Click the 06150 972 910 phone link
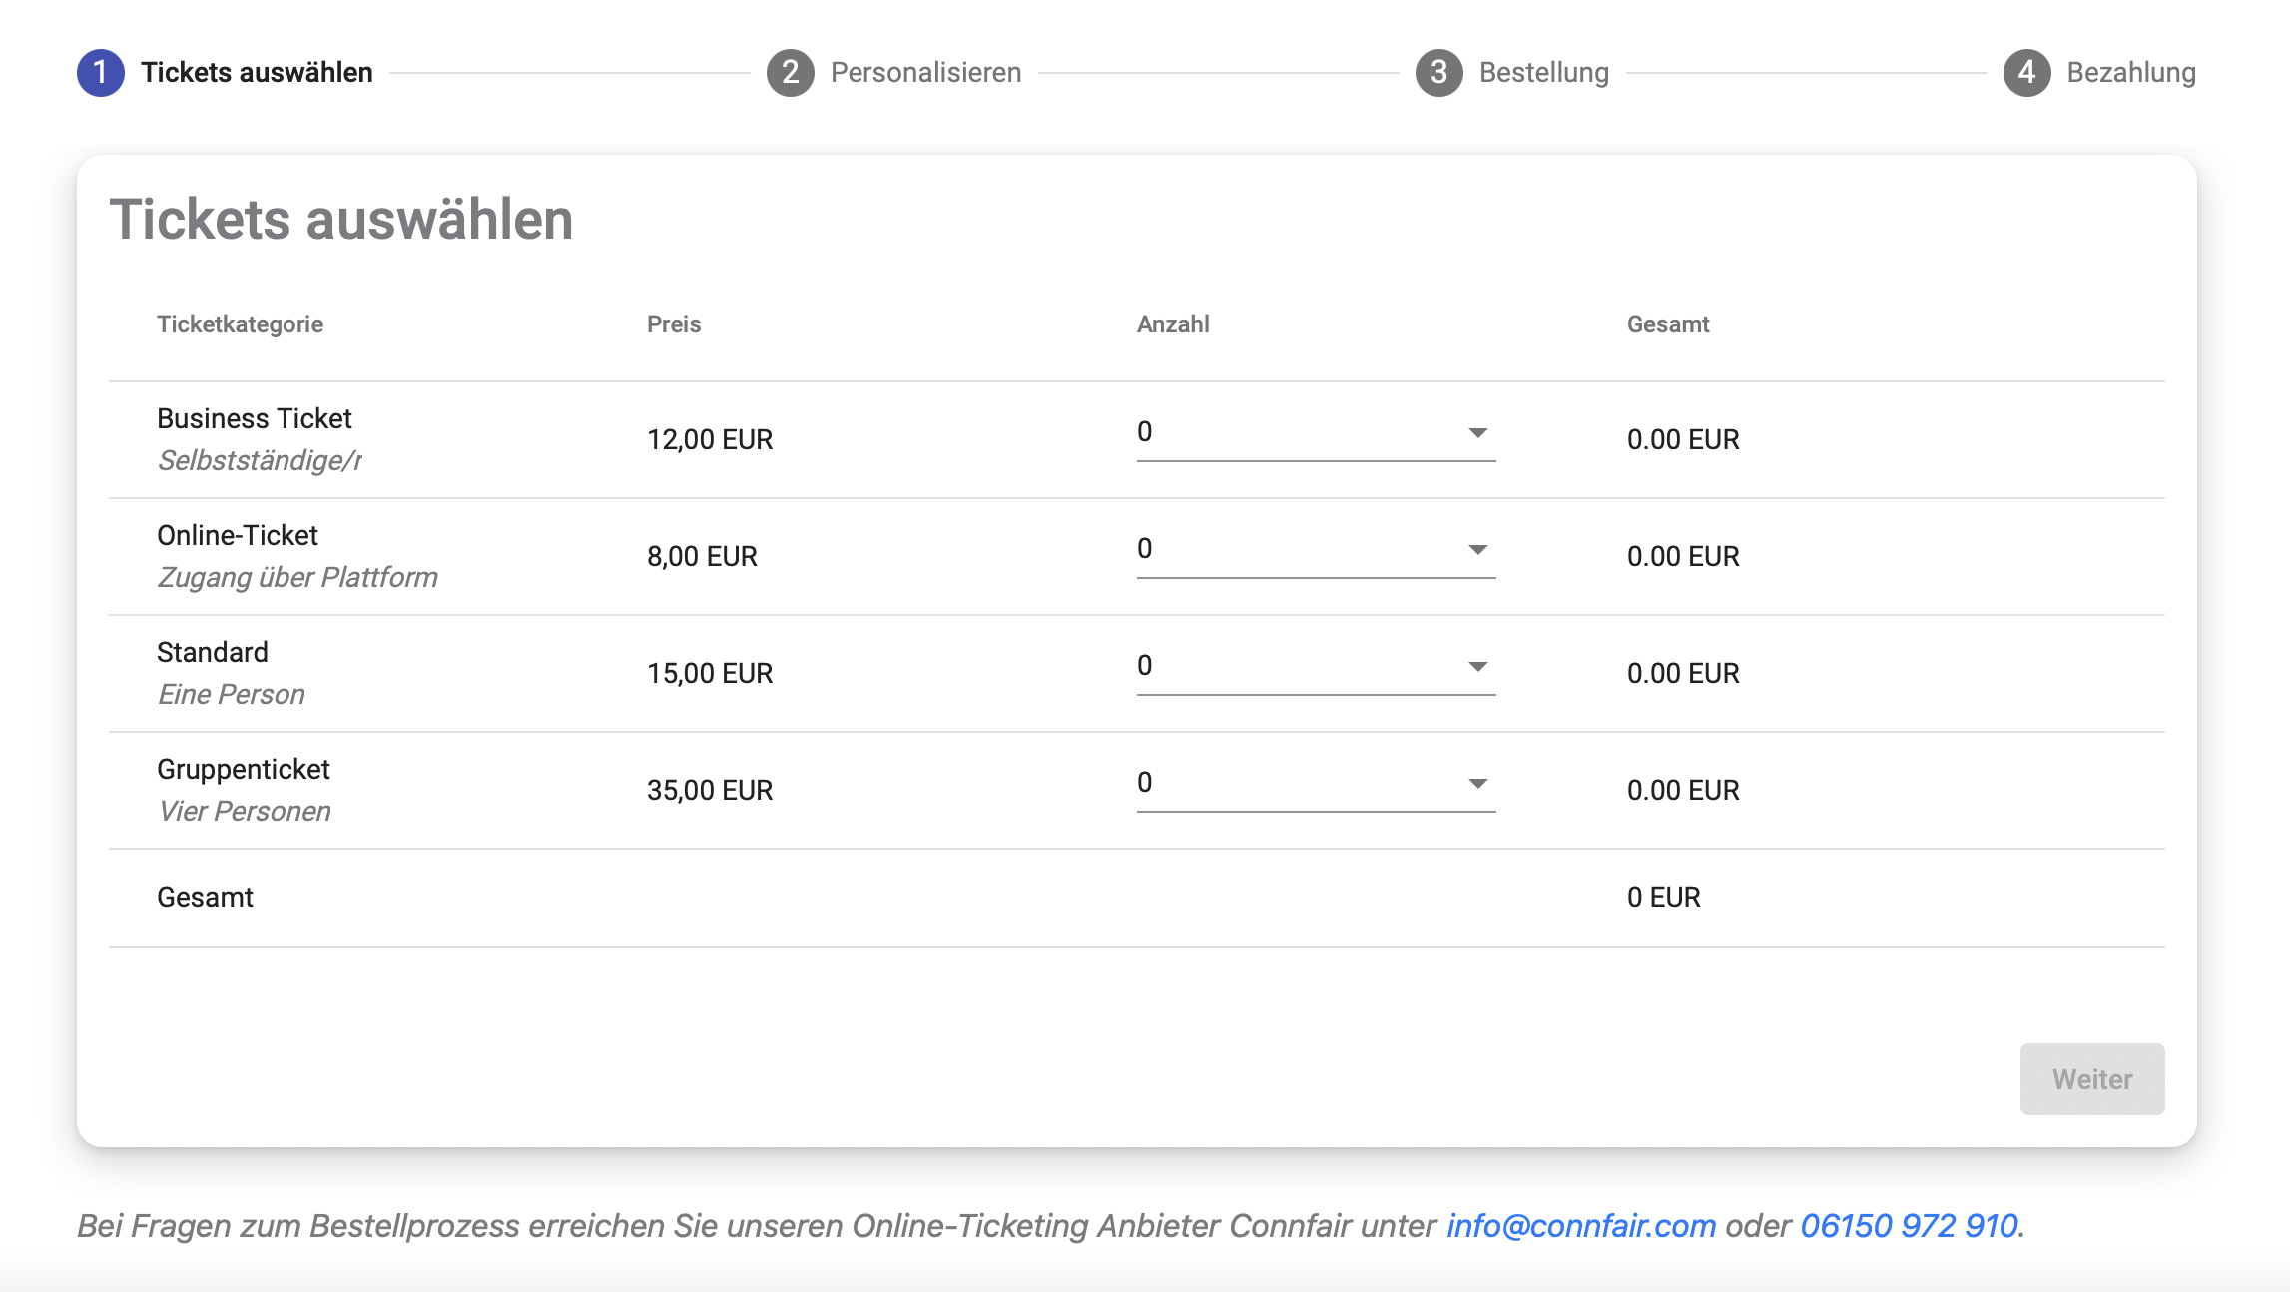Screen dimensions: 2290x1292 tap(1909, 1225)
